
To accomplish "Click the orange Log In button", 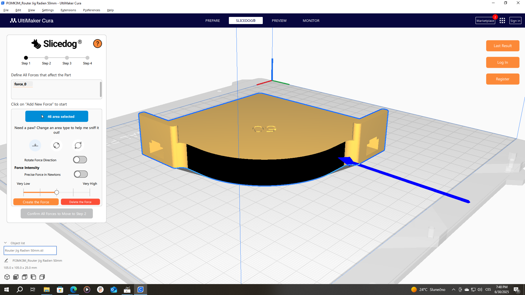I will 503,63.
